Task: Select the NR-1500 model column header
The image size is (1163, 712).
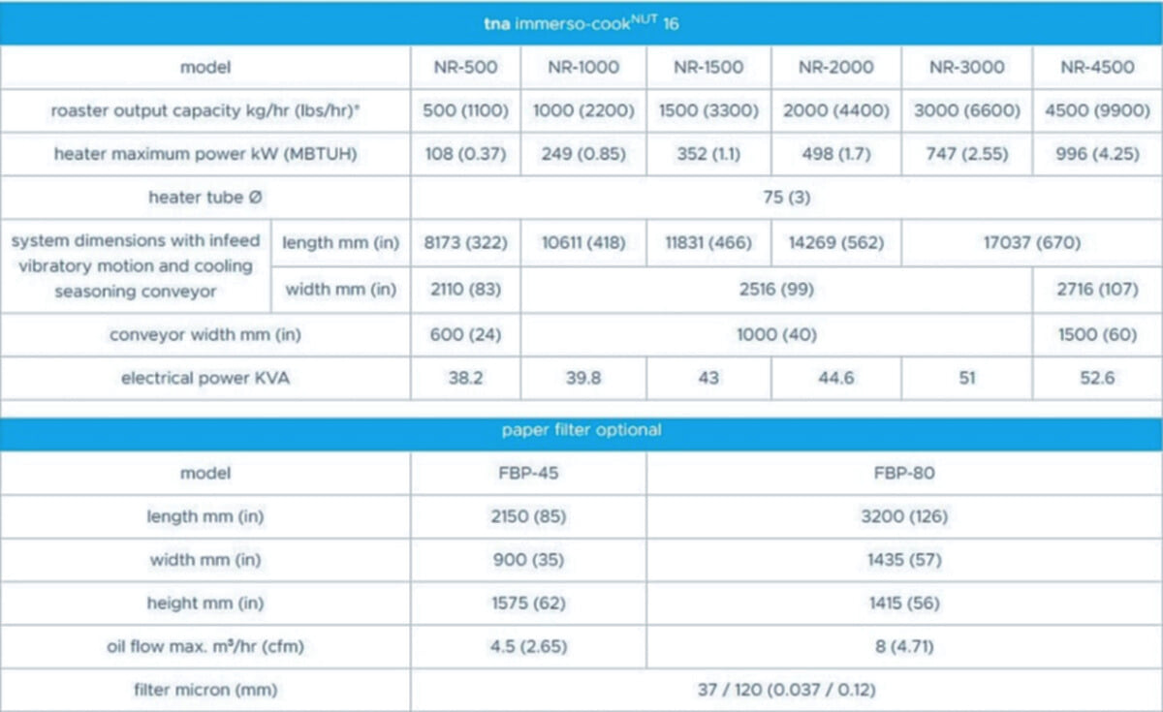Action: (x=708, y=67)
